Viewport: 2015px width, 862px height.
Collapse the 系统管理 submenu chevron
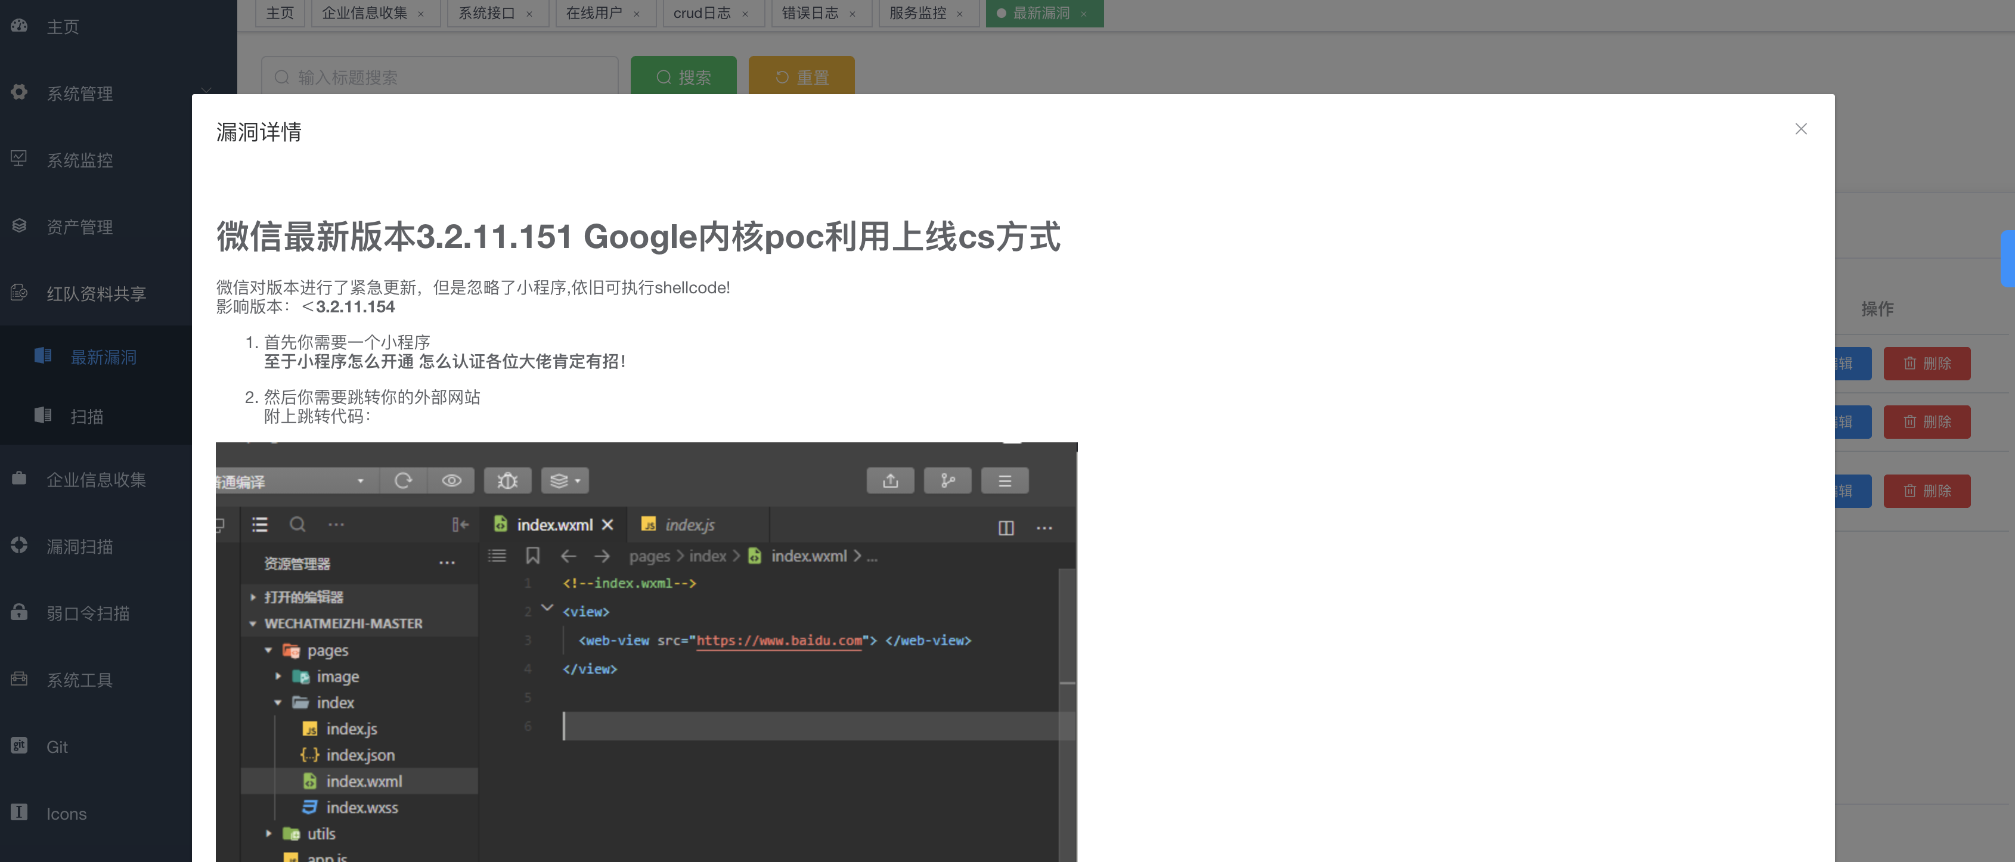coord(206,89)
